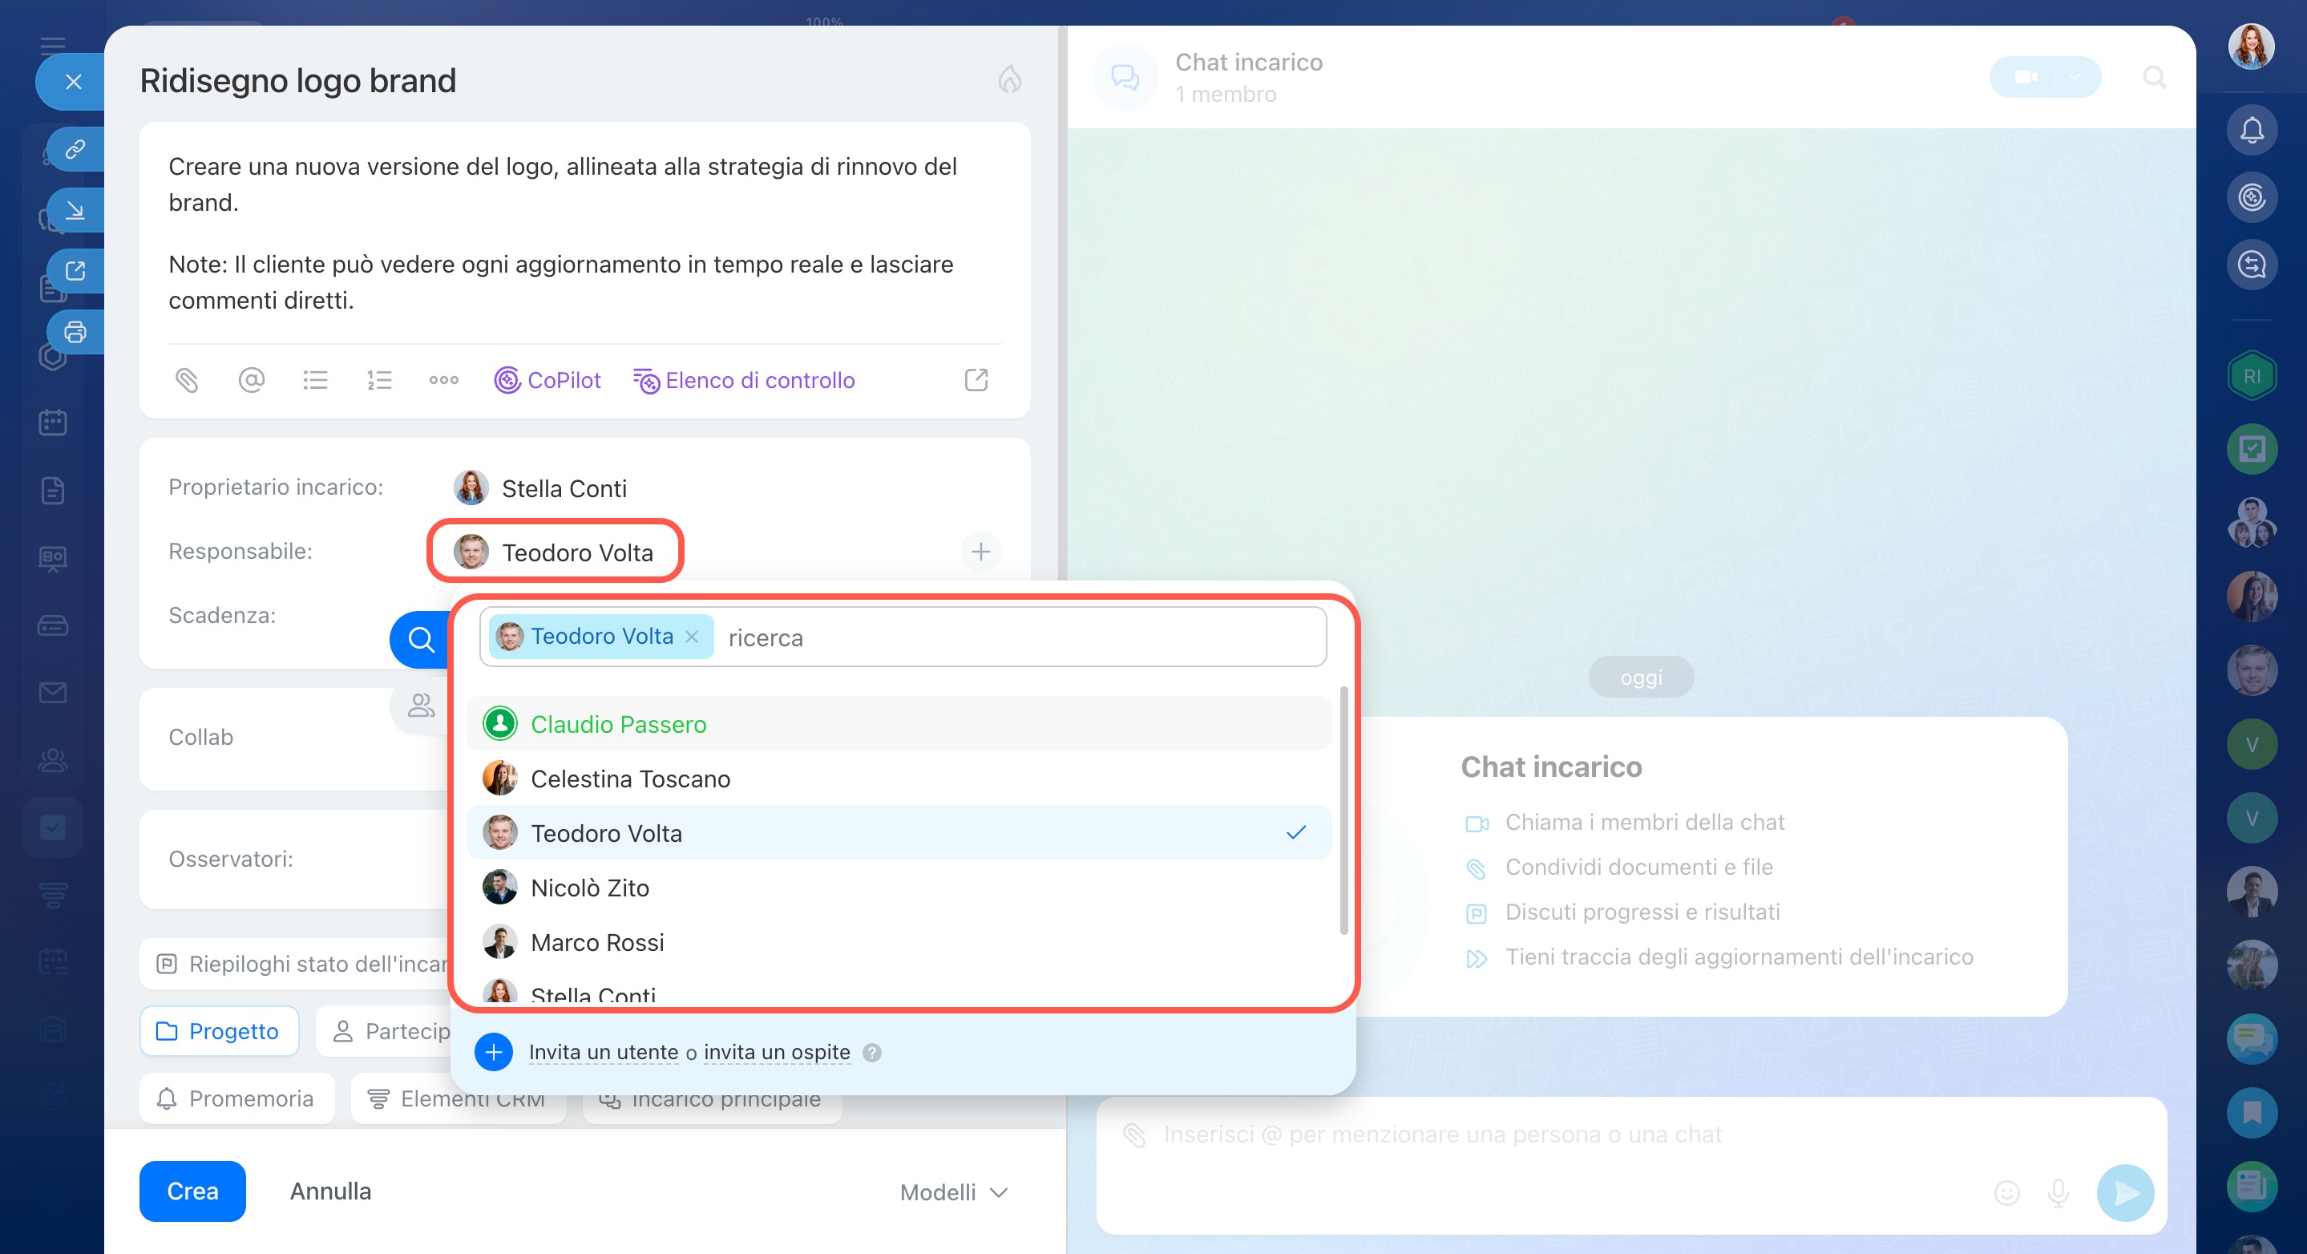Screen dimensions: 2307x1254
Task: Open CoPilot assistant in task editor
Action: click(x=547, y=381)
